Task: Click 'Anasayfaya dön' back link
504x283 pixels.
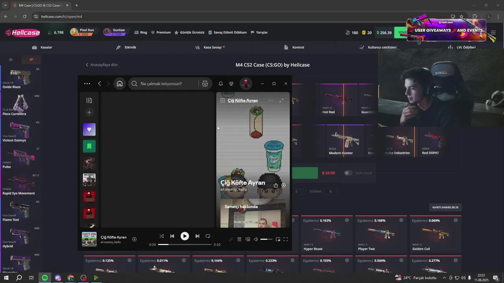Action: click(x=102, y=65)
